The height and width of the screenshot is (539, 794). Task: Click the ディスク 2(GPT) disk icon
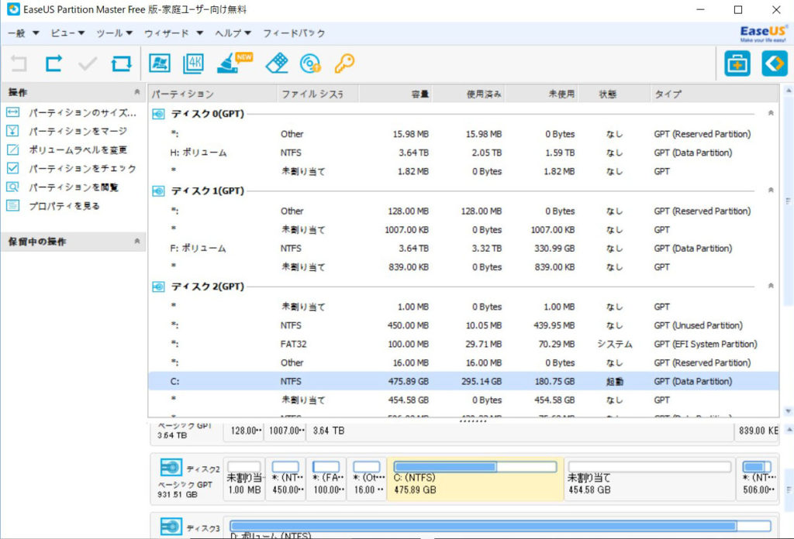click(x=158, y=287)
